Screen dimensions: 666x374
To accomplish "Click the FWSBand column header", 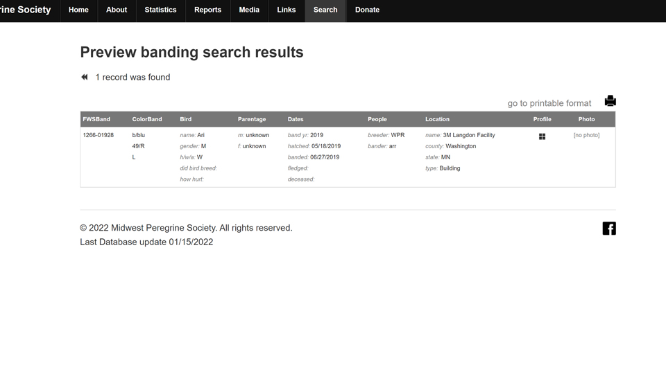I will click(x=96, y=119).
